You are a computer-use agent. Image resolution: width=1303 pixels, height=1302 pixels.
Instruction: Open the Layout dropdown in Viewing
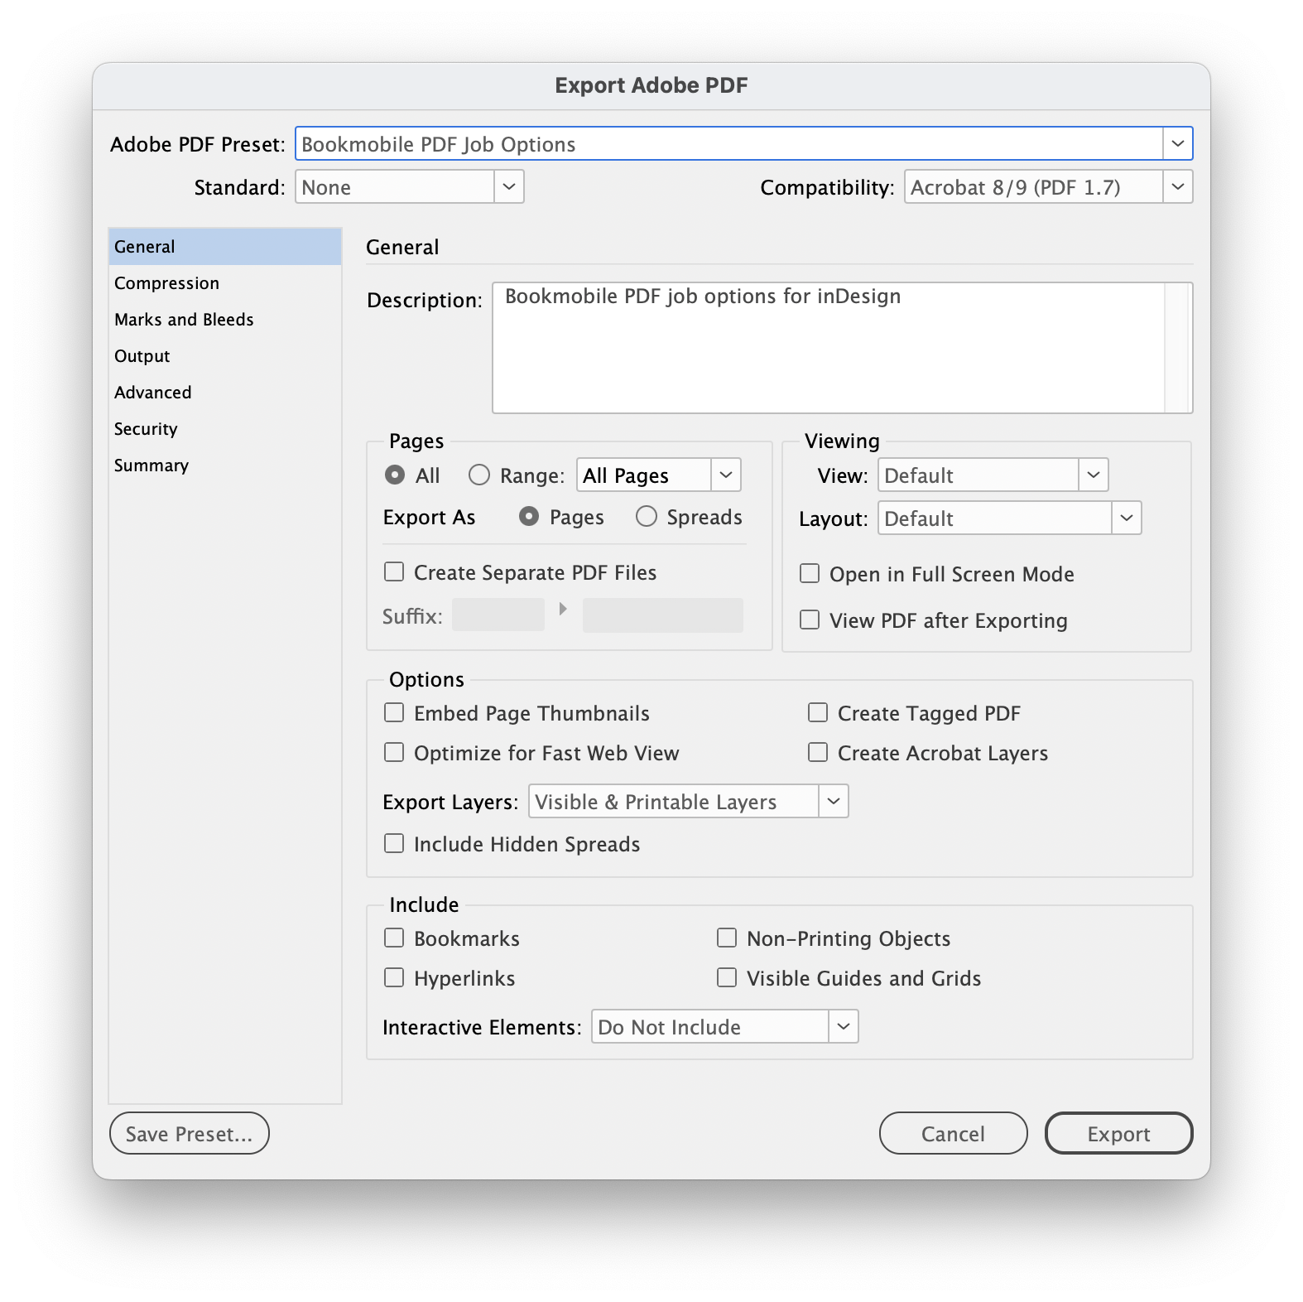1009,518
